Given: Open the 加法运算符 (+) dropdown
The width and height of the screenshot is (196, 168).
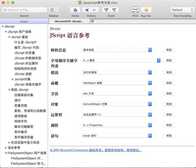Looking at the screenshot, I should click(x=117, y=114).
